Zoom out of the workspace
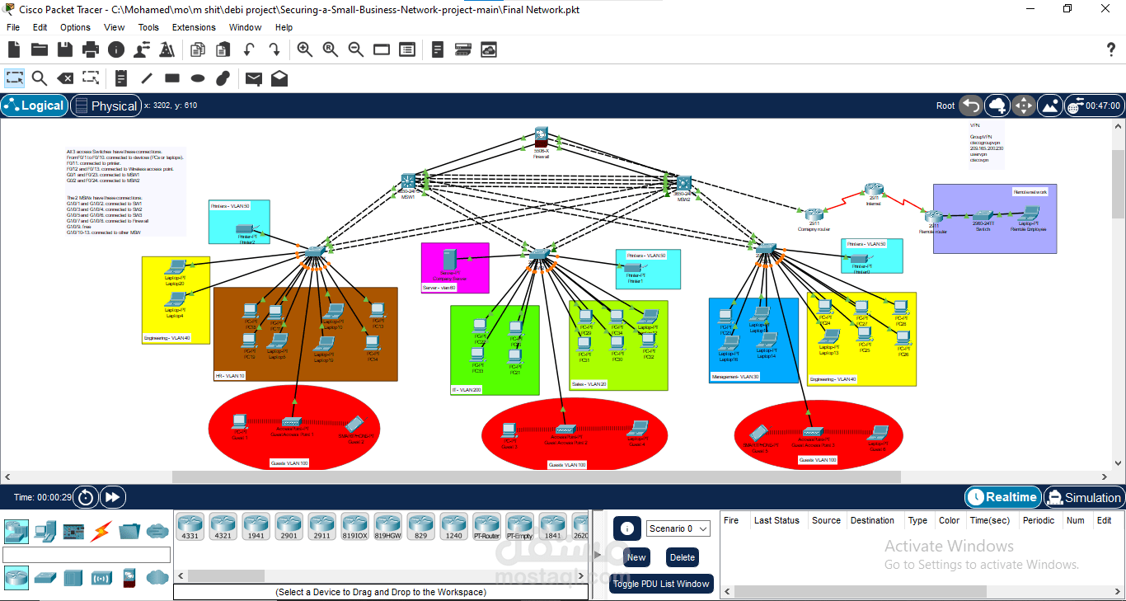The width and height of the screenshot is (1126, 601). click(x=356, y=50)
